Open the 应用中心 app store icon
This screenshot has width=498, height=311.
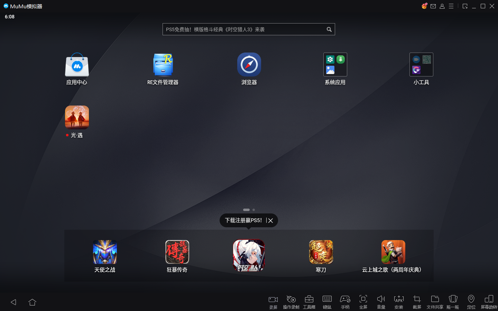(x=77, y=65)
